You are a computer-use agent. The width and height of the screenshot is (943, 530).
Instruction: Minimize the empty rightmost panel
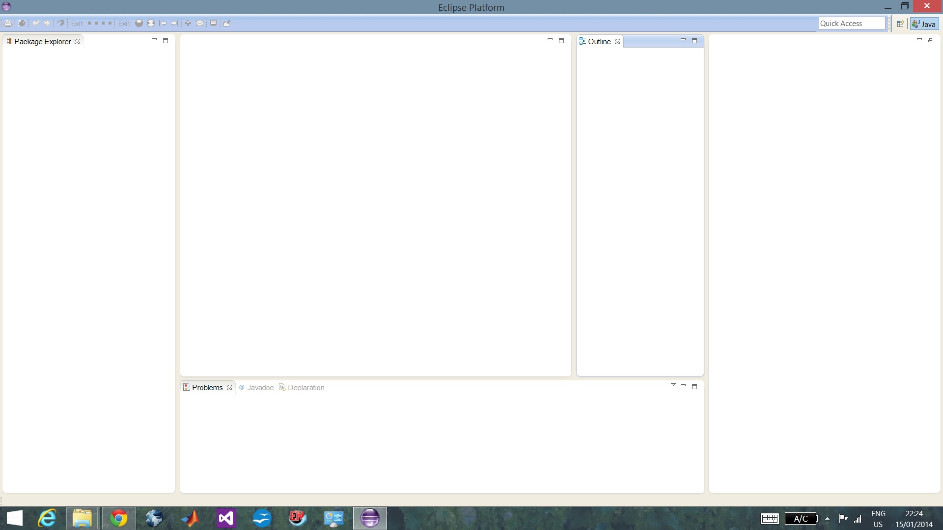(x=919, y=40)
